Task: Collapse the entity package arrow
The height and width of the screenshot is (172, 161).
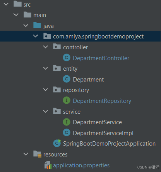Action: pyautogui.click(x=46, y=68)
